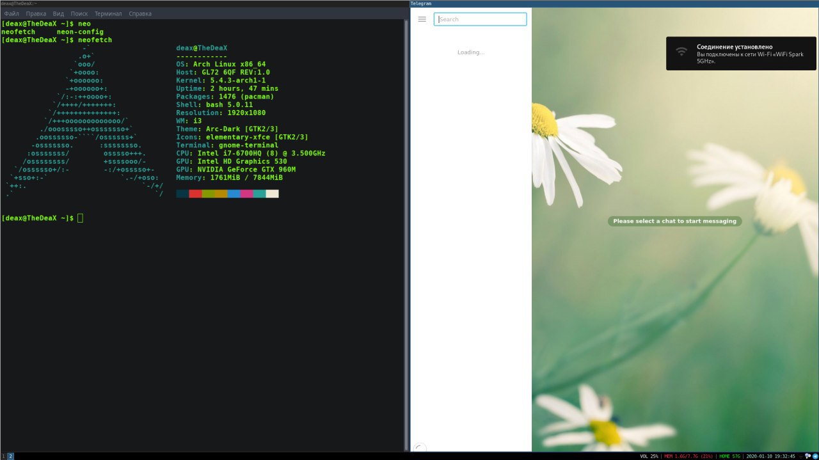Click the blue color block in neofetch output
819x460 pixels.
coord(234,193)
